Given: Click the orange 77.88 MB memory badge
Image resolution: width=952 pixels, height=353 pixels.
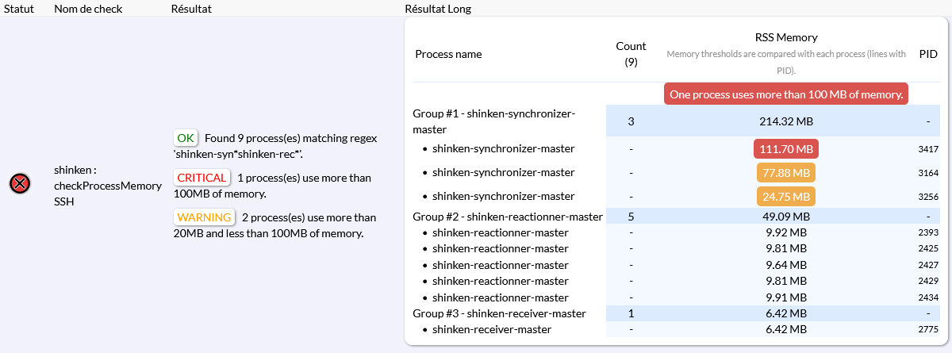Looking at the screenshot, I should [785, 173].
